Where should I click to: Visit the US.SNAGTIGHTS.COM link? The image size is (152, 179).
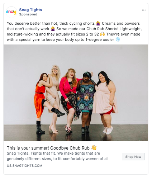pos(24,166)
